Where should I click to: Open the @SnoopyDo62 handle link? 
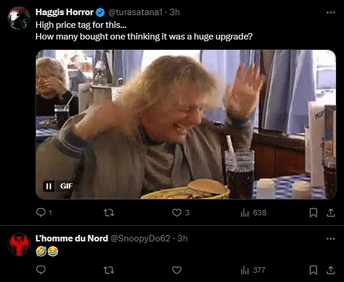(140, 238)
